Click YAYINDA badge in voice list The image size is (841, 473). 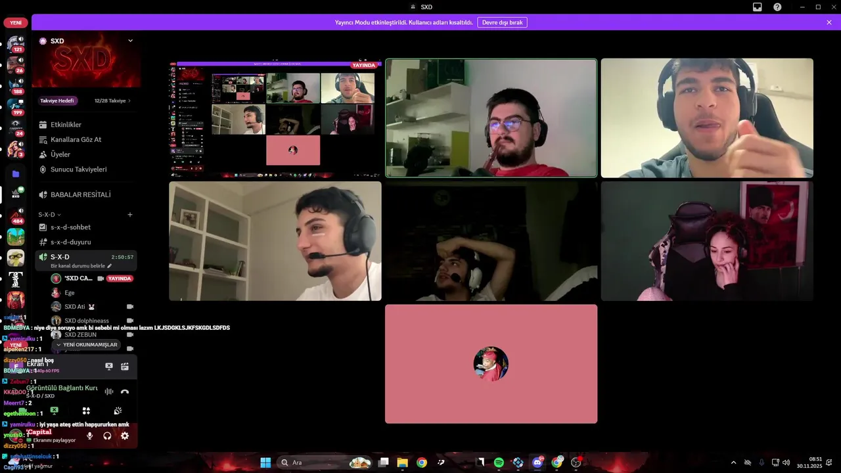[x=120, y=279]
